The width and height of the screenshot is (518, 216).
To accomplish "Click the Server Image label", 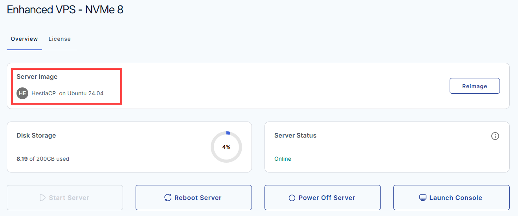I will point(37,76).
